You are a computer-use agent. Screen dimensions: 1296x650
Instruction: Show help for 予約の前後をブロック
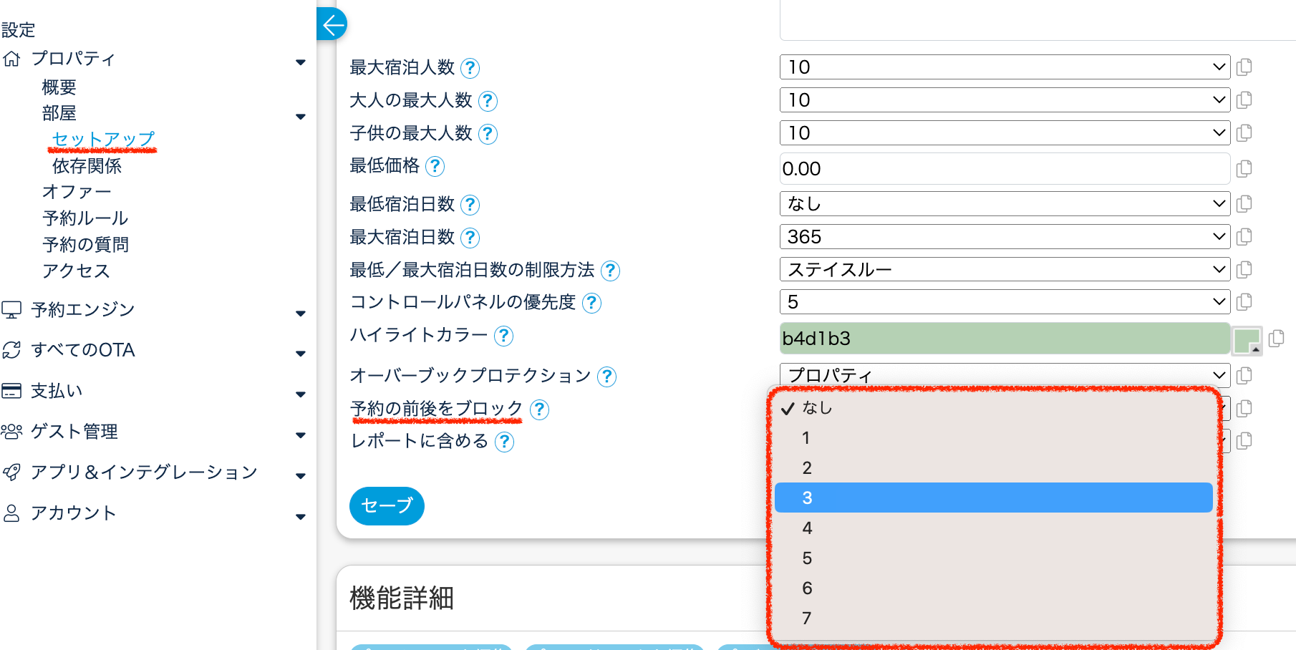(x=539, y=409)
